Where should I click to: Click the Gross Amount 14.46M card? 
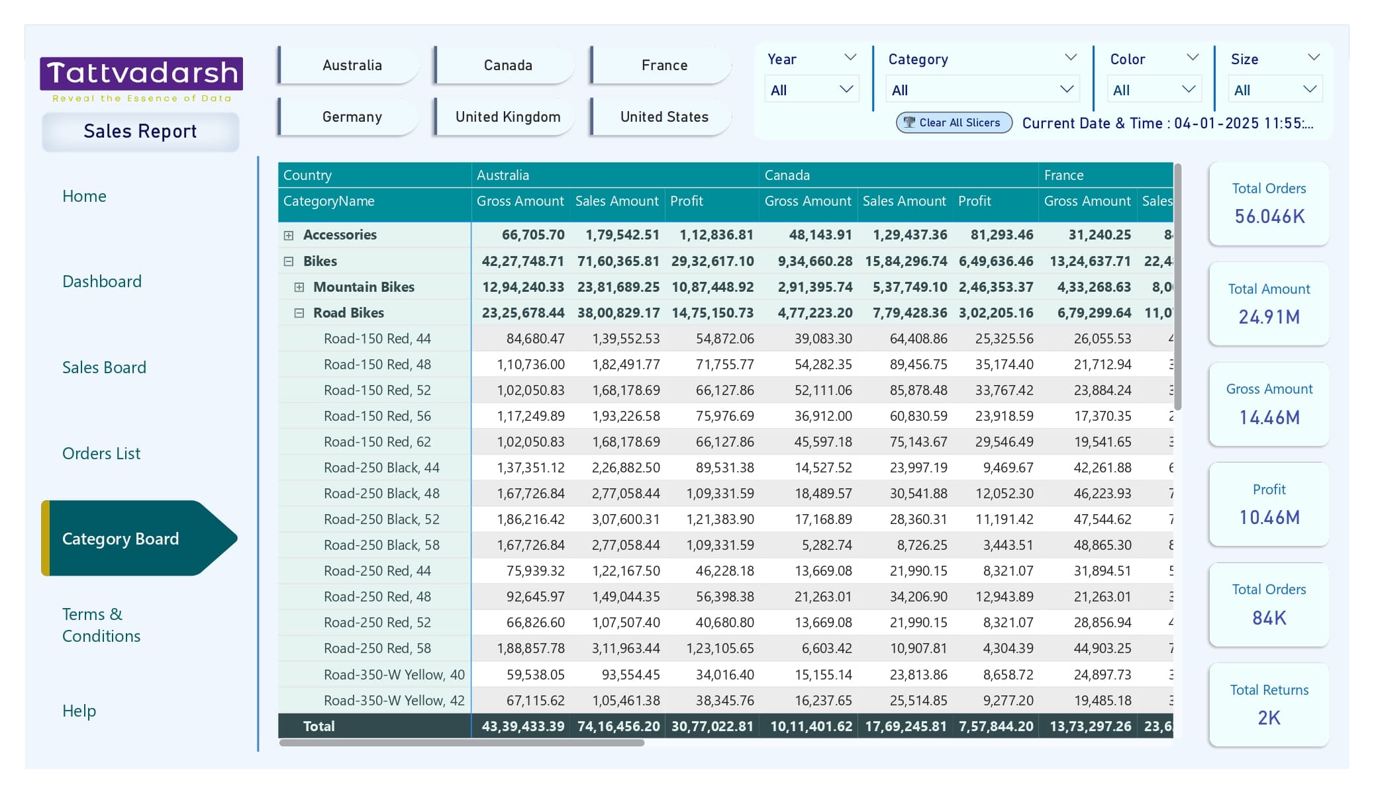coord(1269,404)
